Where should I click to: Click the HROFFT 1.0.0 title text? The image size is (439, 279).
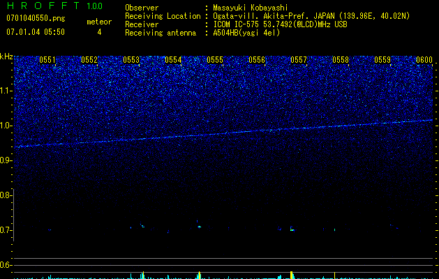(x=54, y=6)
